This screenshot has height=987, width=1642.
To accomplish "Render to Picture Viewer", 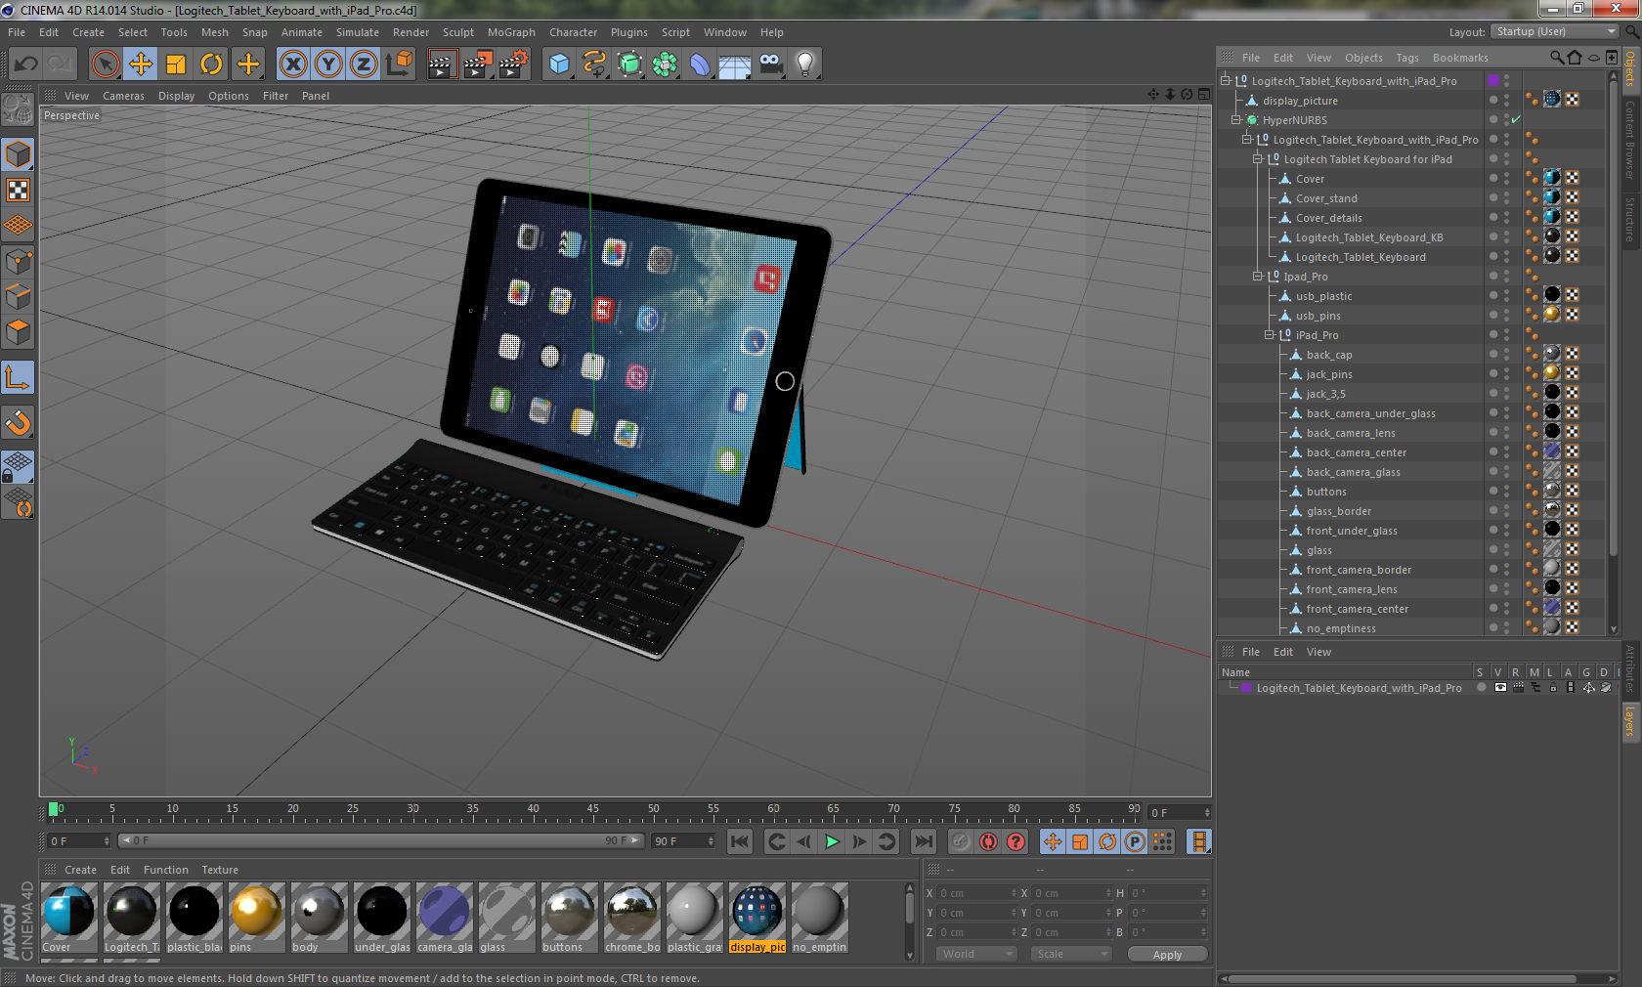I will point(478,64).
